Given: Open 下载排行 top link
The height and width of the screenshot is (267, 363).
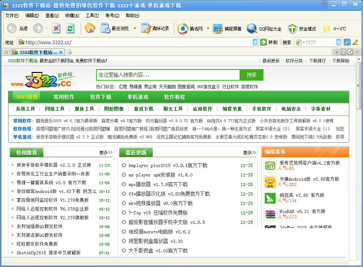Looking at the screenshot, I should [317, 61].
